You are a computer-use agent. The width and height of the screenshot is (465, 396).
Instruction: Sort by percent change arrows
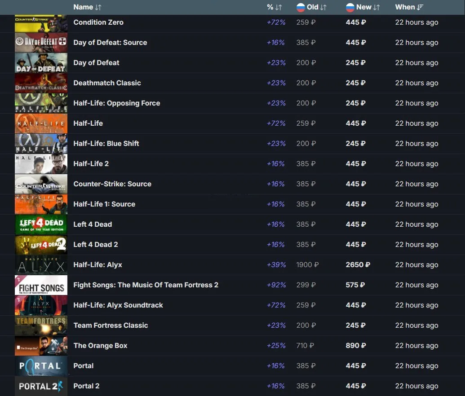tap(279, 8)
